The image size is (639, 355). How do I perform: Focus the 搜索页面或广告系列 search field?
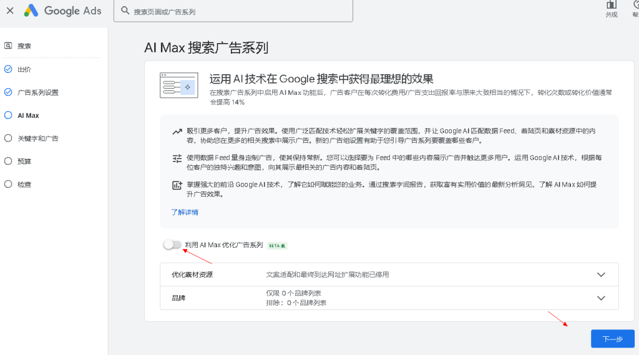tap(233, 11)
